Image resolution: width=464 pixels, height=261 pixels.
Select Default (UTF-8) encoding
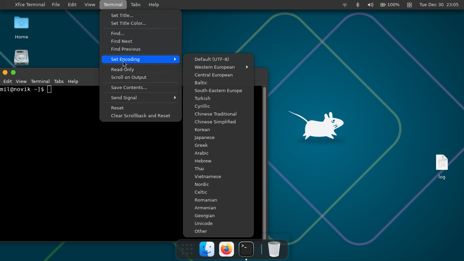tap(218, 59)
